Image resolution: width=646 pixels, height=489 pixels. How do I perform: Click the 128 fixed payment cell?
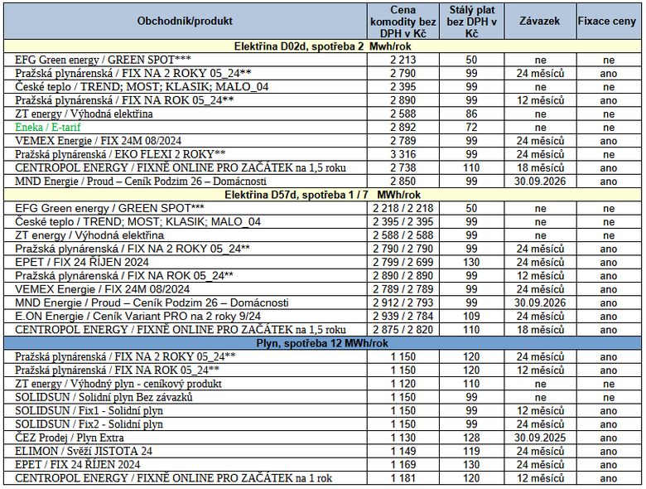(471, 437)
